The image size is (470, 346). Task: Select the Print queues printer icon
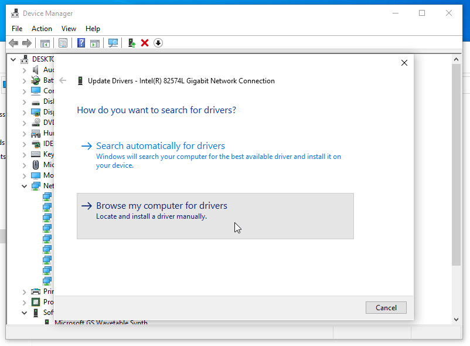tap(36, 291)
